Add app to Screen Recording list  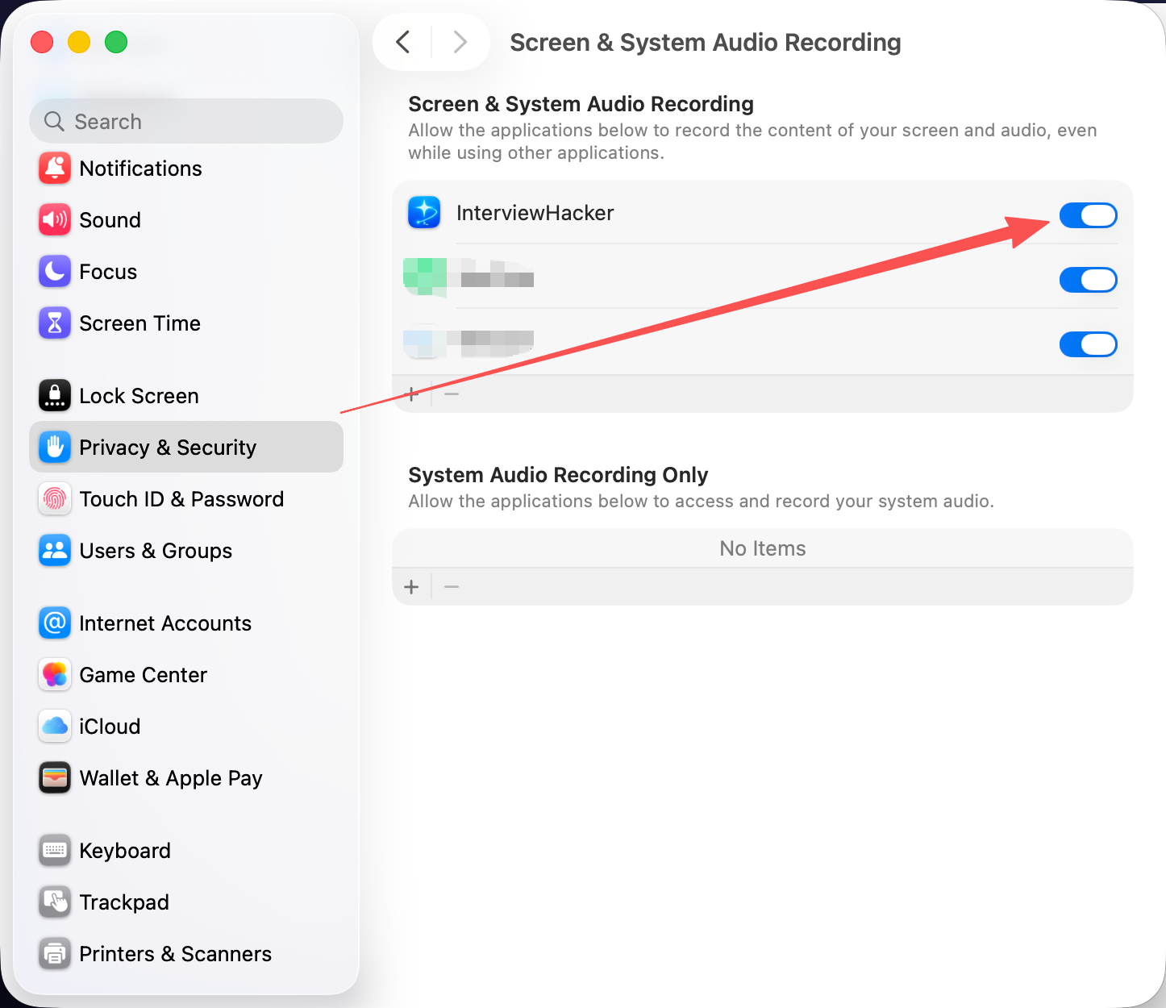coord(412,394)
